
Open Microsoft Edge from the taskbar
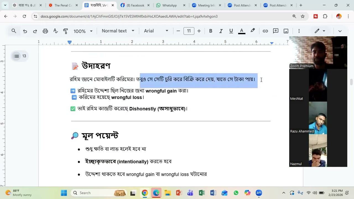point(156,193)
